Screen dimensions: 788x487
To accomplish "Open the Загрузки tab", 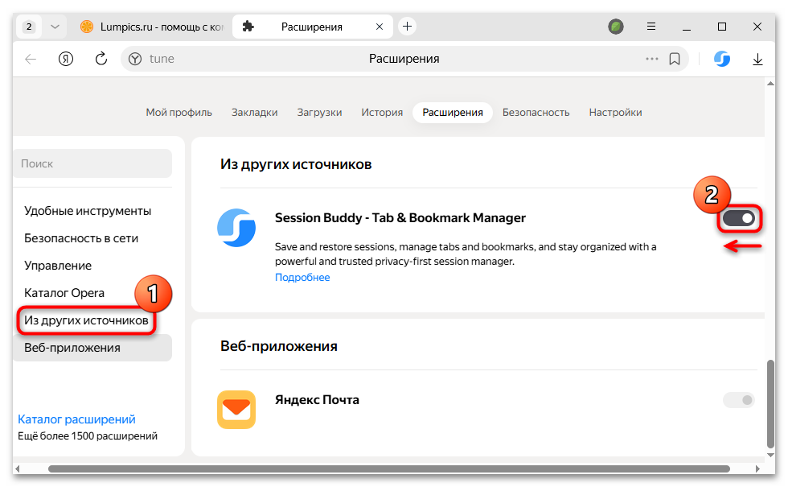I will click(319, 112).
